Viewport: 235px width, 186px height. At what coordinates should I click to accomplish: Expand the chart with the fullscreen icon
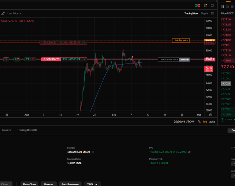(213, 13)
